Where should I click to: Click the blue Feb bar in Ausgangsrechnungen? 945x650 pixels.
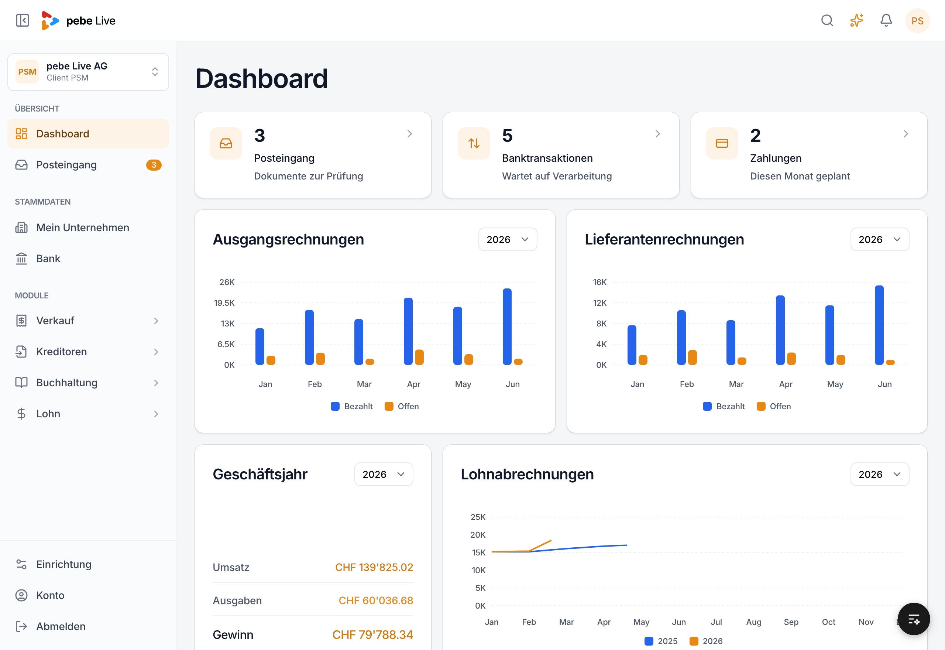pyautogui.click(x=309, y=337)
